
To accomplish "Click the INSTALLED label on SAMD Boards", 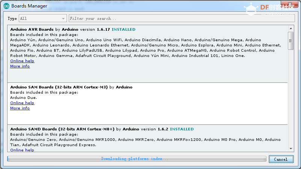I will (x=182, y=129).
